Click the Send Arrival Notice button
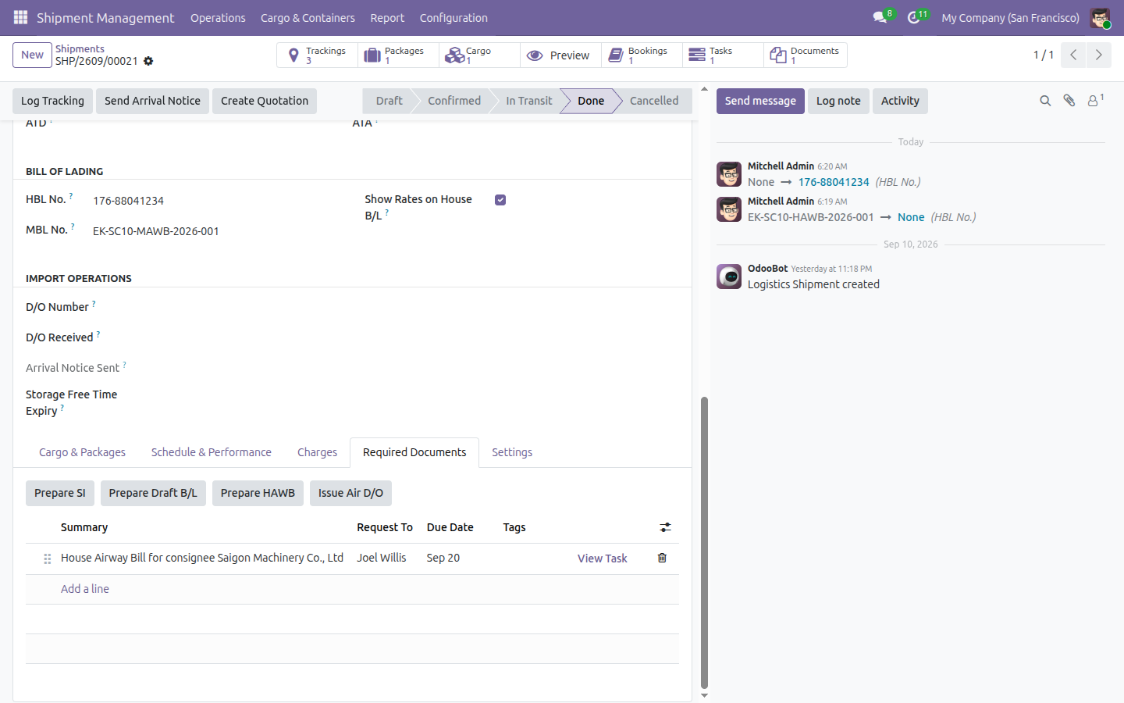The height and width of the screenshot is (703, 1124). click(x=152, y=101)
